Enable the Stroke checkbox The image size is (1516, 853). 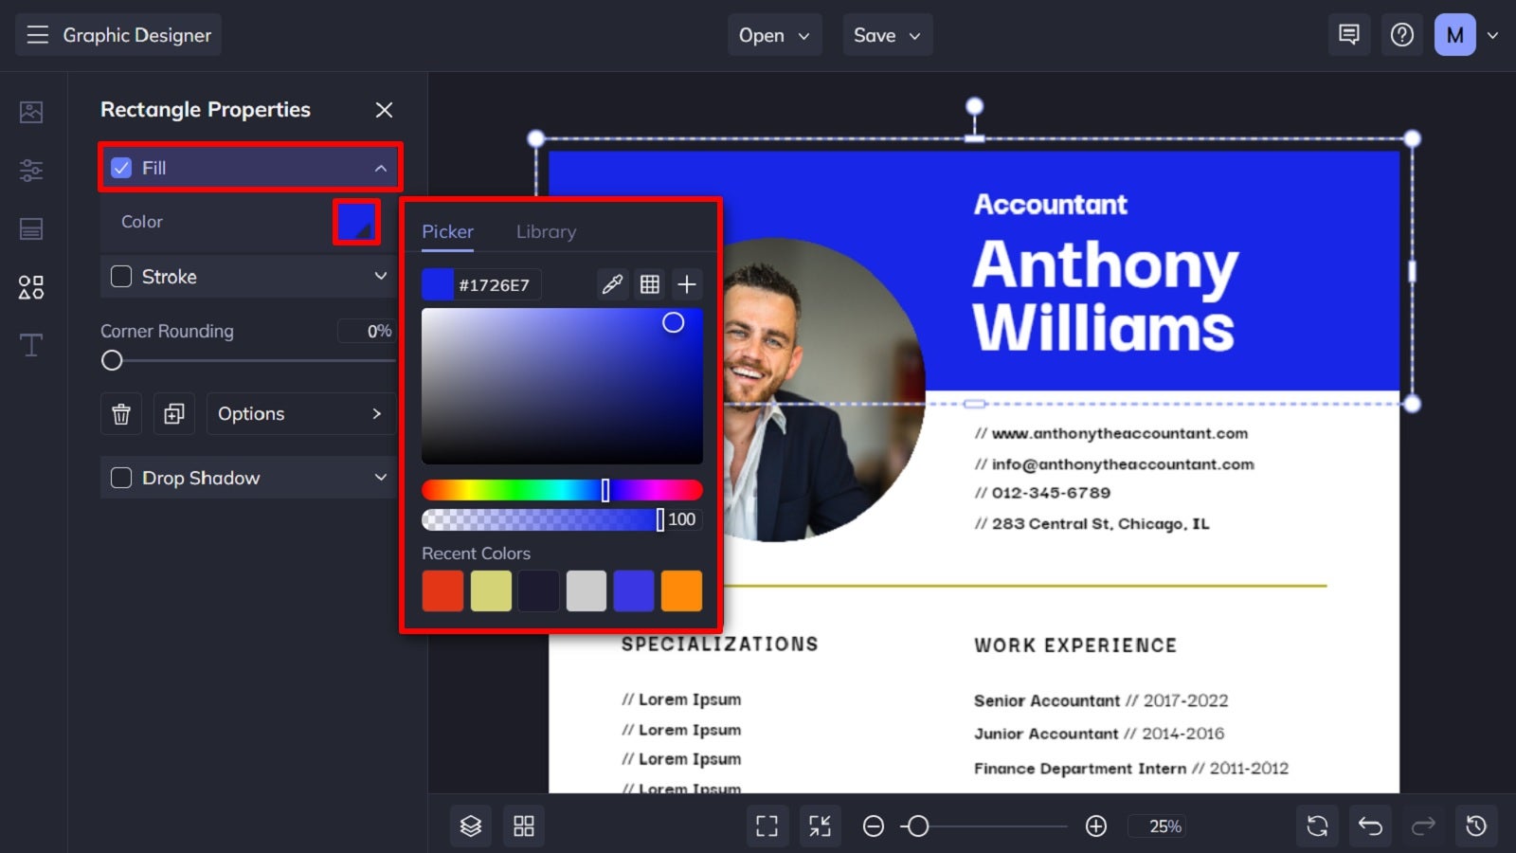[x=121, y=277]
